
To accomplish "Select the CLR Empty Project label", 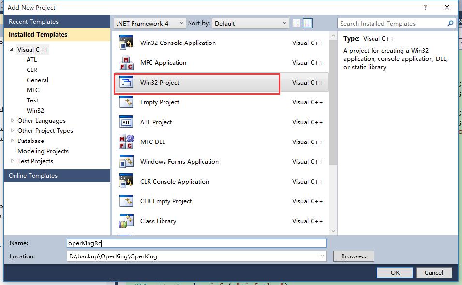I will click(166, 201).
